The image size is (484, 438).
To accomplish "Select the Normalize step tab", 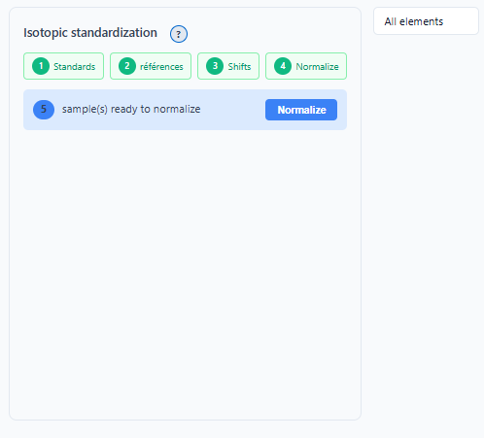I will tap(306, 66).
